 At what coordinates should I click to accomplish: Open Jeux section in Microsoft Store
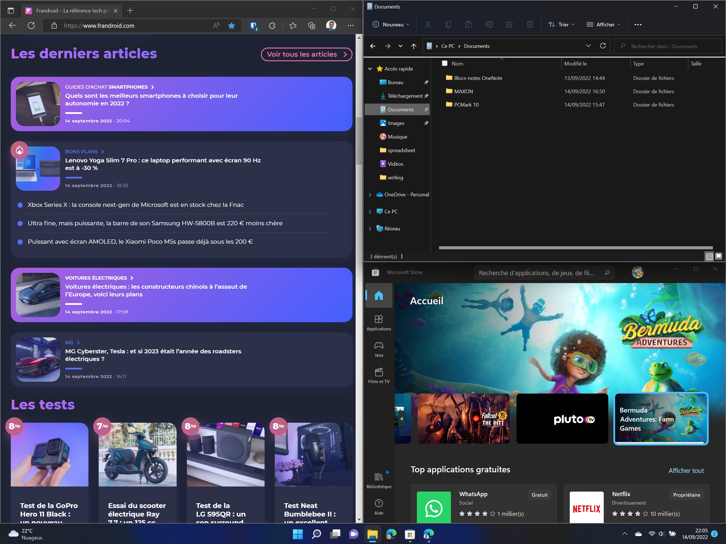point(378,349)
